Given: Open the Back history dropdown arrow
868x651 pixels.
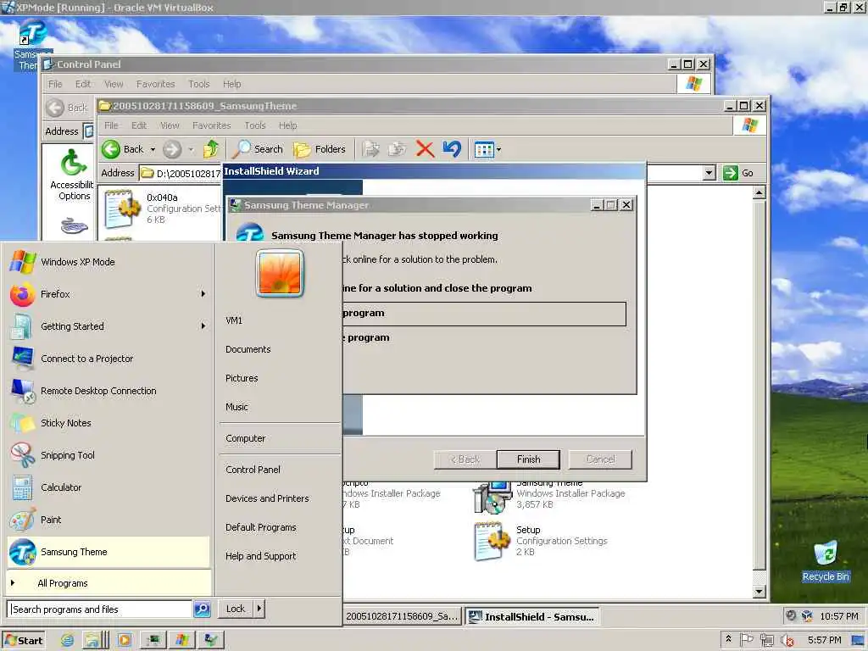Looking at the screenshot, I should pyautogui.click(x=153, y=149).
